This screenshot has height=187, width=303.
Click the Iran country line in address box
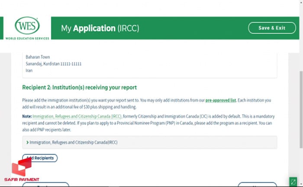tap(29, 70)
